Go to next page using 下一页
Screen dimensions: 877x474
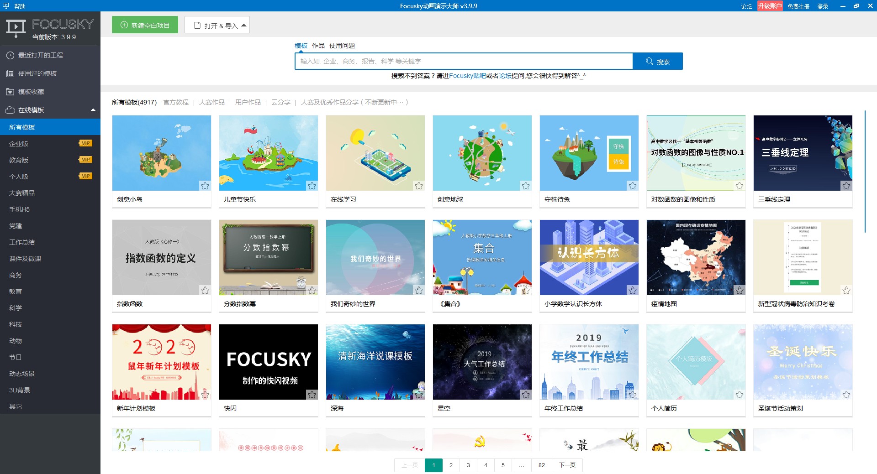coord(567,465)
